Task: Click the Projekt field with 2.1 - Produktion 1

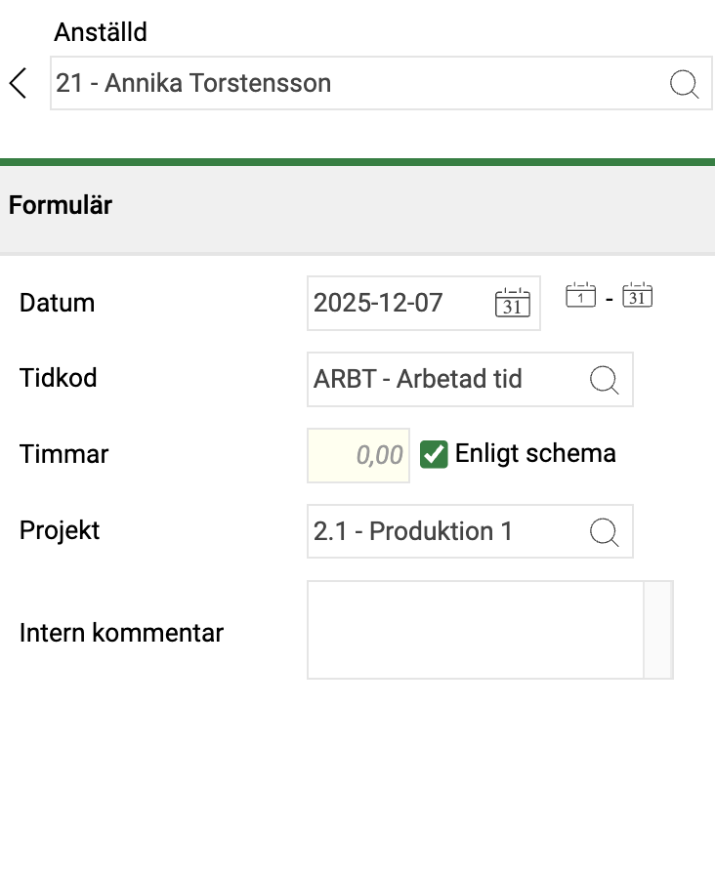Action: pos(444,531)
